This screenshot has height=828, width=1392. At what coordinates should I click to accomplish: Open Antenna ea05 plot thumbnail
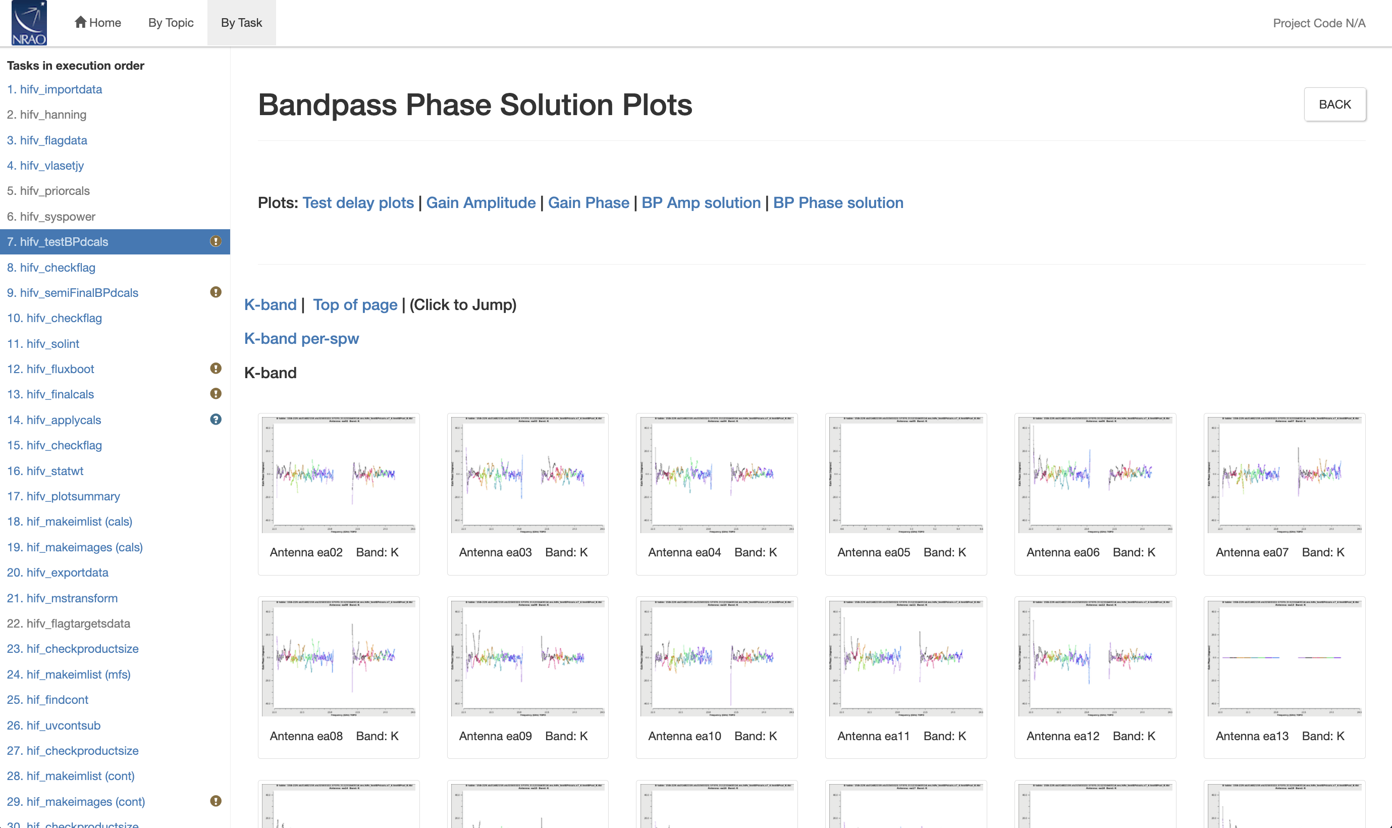click(905, 474)
